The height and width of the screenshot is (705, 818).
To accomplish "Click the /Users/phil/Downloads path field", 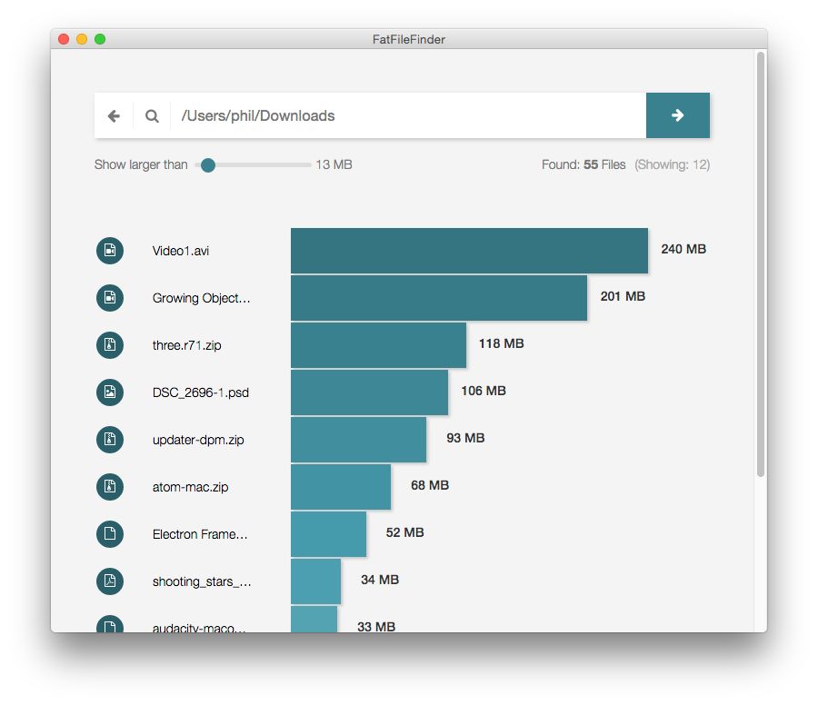I will (364, 115).
